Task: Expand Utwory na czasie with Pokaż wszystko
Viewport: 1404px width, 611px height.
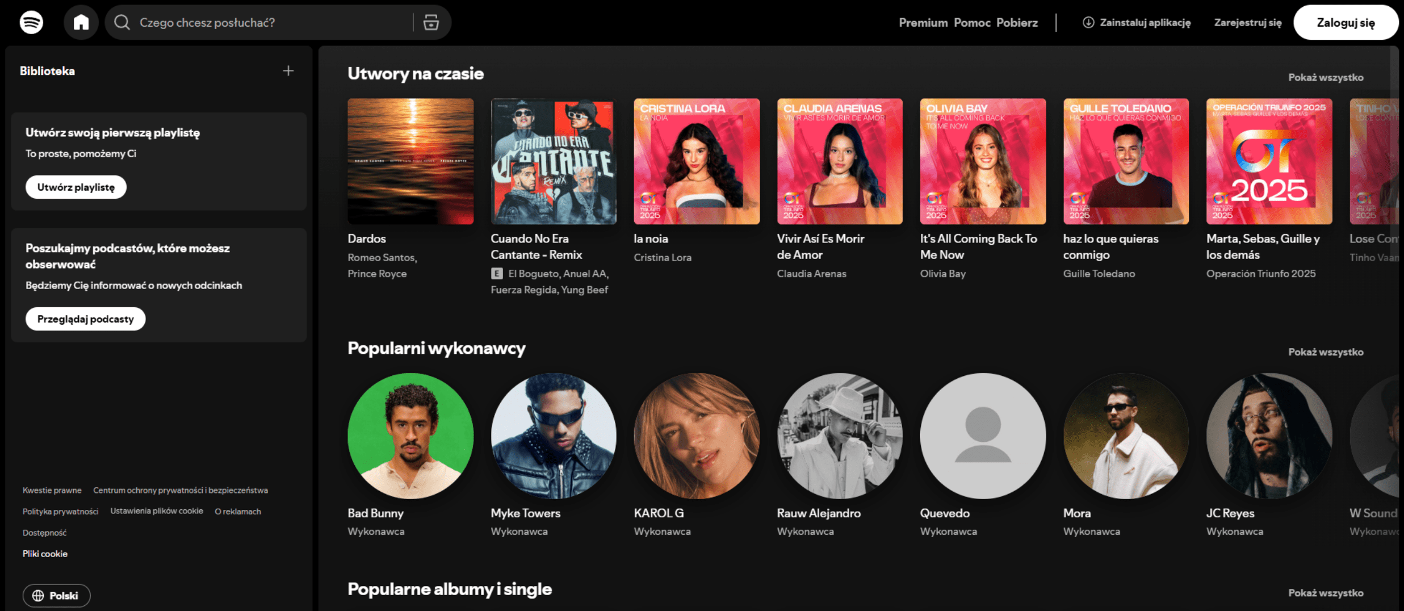Action: [1325, 77]
